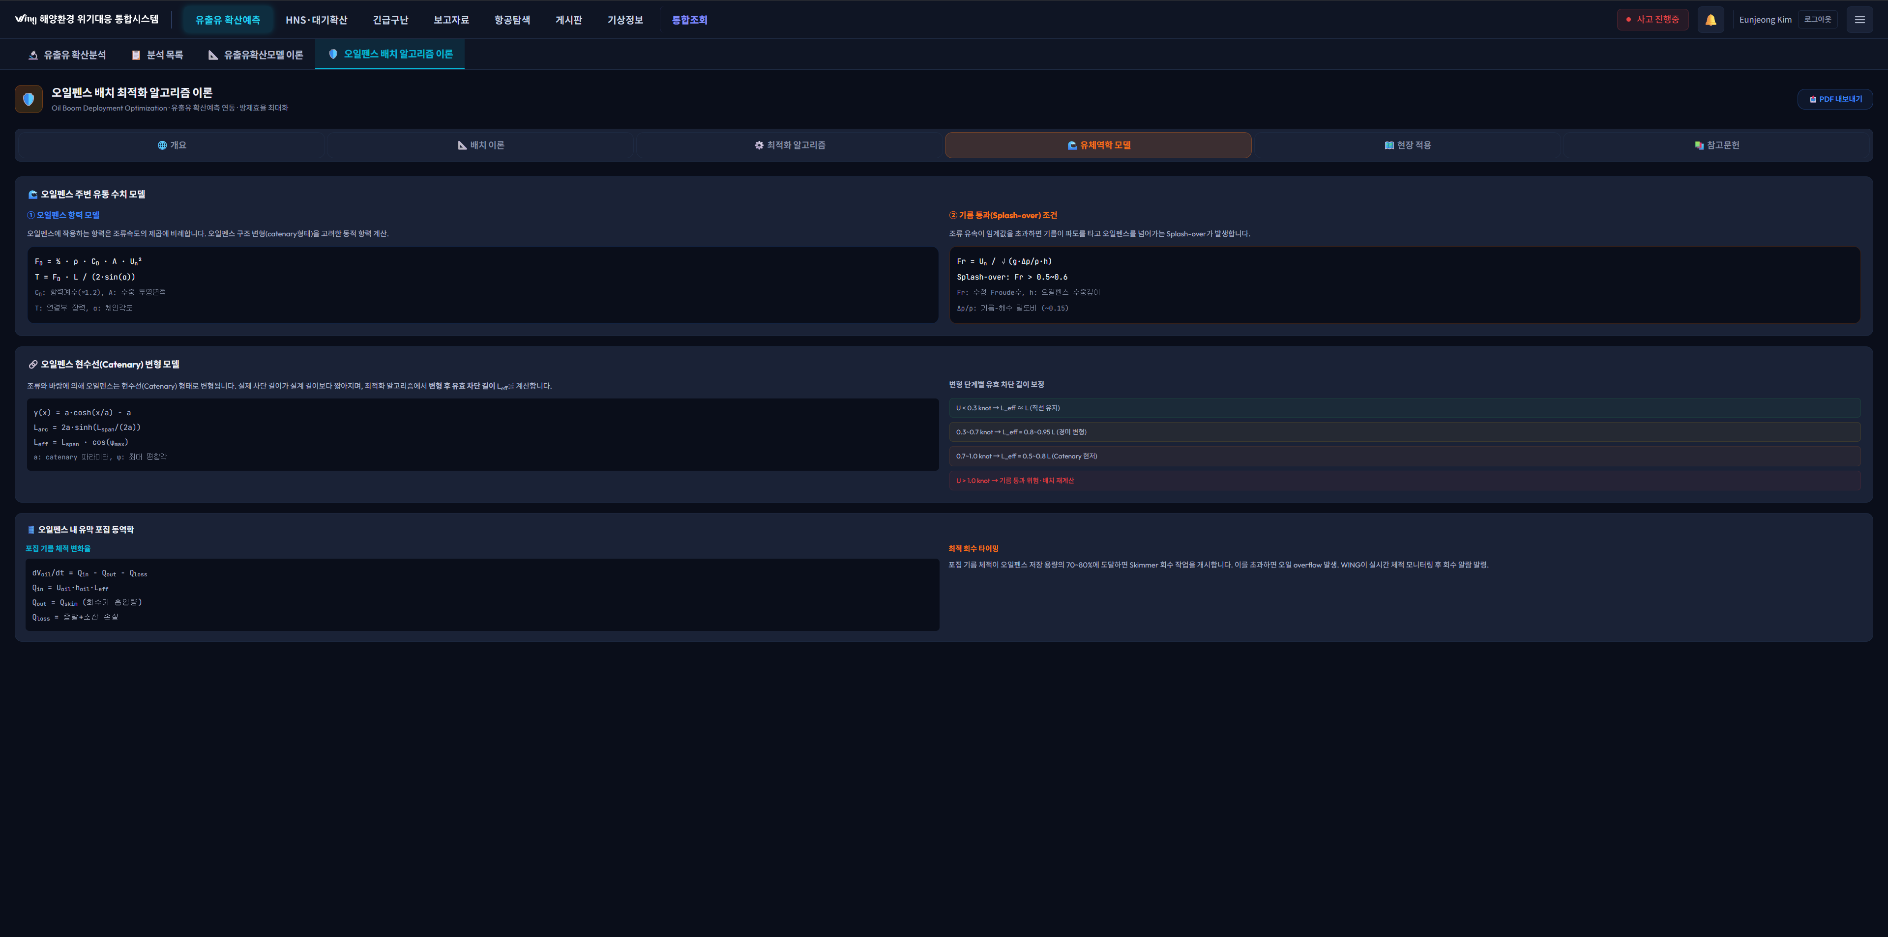Viewport: 1888px width, 937px height.
Task: Select the 최적화 알고리즘 section tab
Action: pos(790,145)
